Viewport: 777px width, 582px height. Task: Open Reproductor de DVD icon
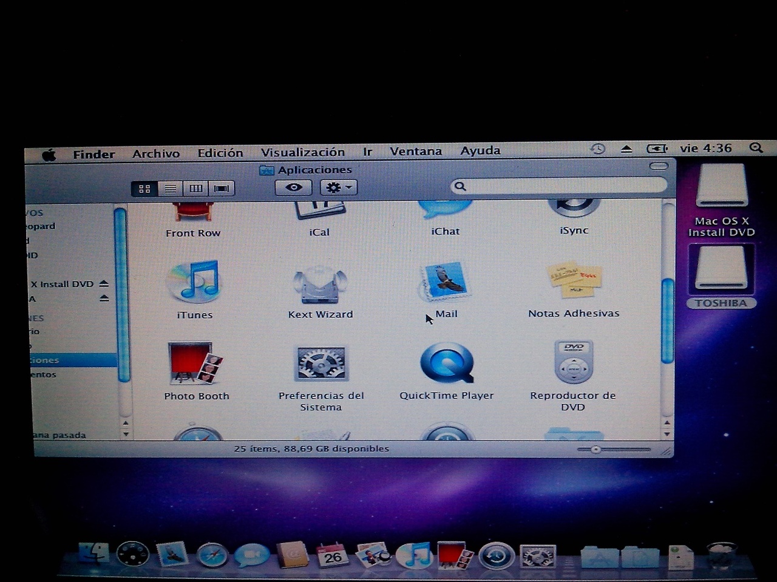[x=573, y=362]
